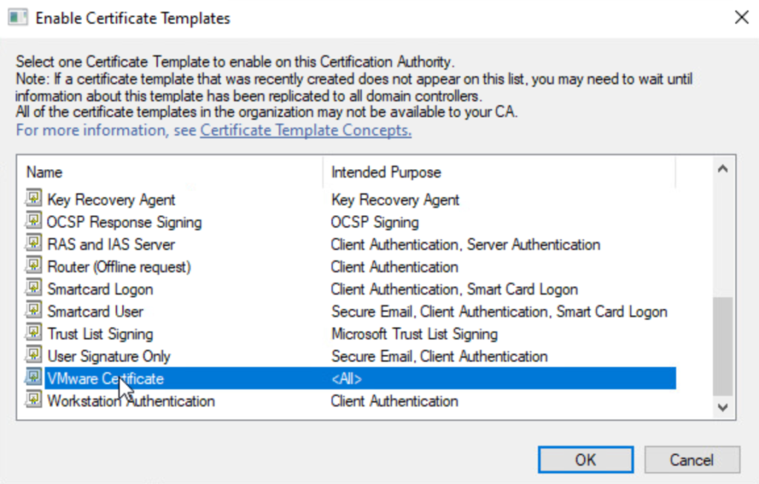The image size is (759, 484).
Task: Click the Smartcard User template icon
Action: point(33,311)
